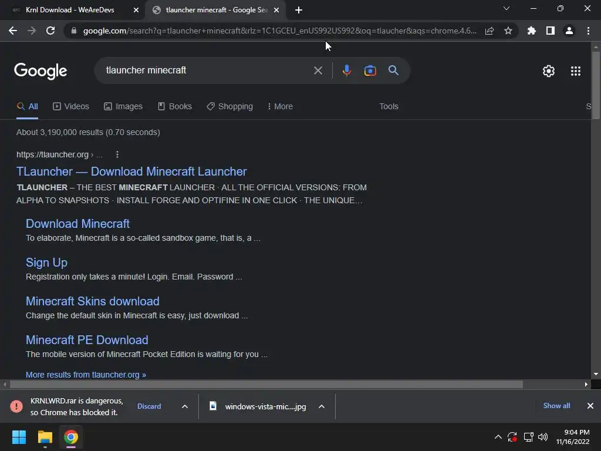Switch to Krnl Download - WeAreDevs tab
The height and width of the screenshot is (451, 601).
(x=70, y=10)
